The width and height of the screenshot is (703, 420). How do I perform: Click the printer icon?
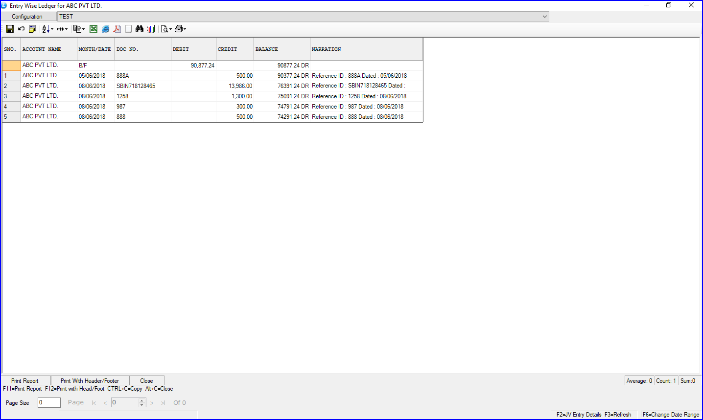tap(179, 29)
